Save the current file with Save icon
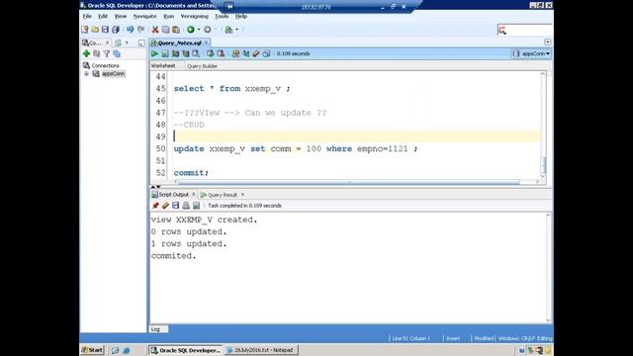Viewport: 633px width, 356px height. click(105, 30)
